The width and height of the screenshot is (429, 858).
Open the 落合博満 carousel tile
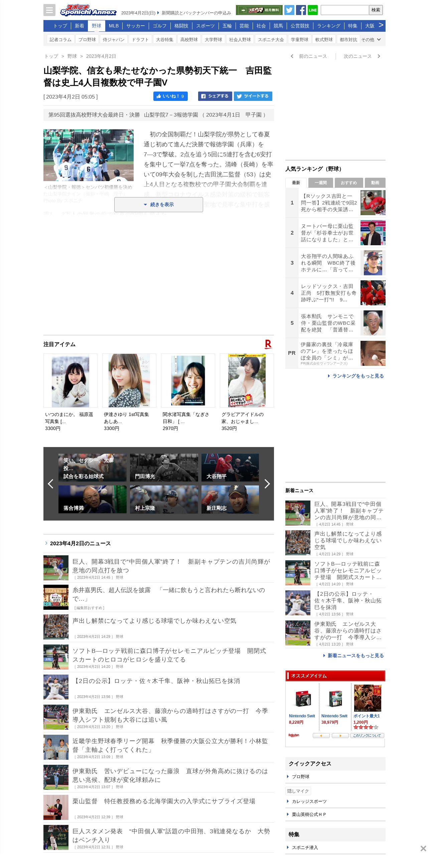93,499
